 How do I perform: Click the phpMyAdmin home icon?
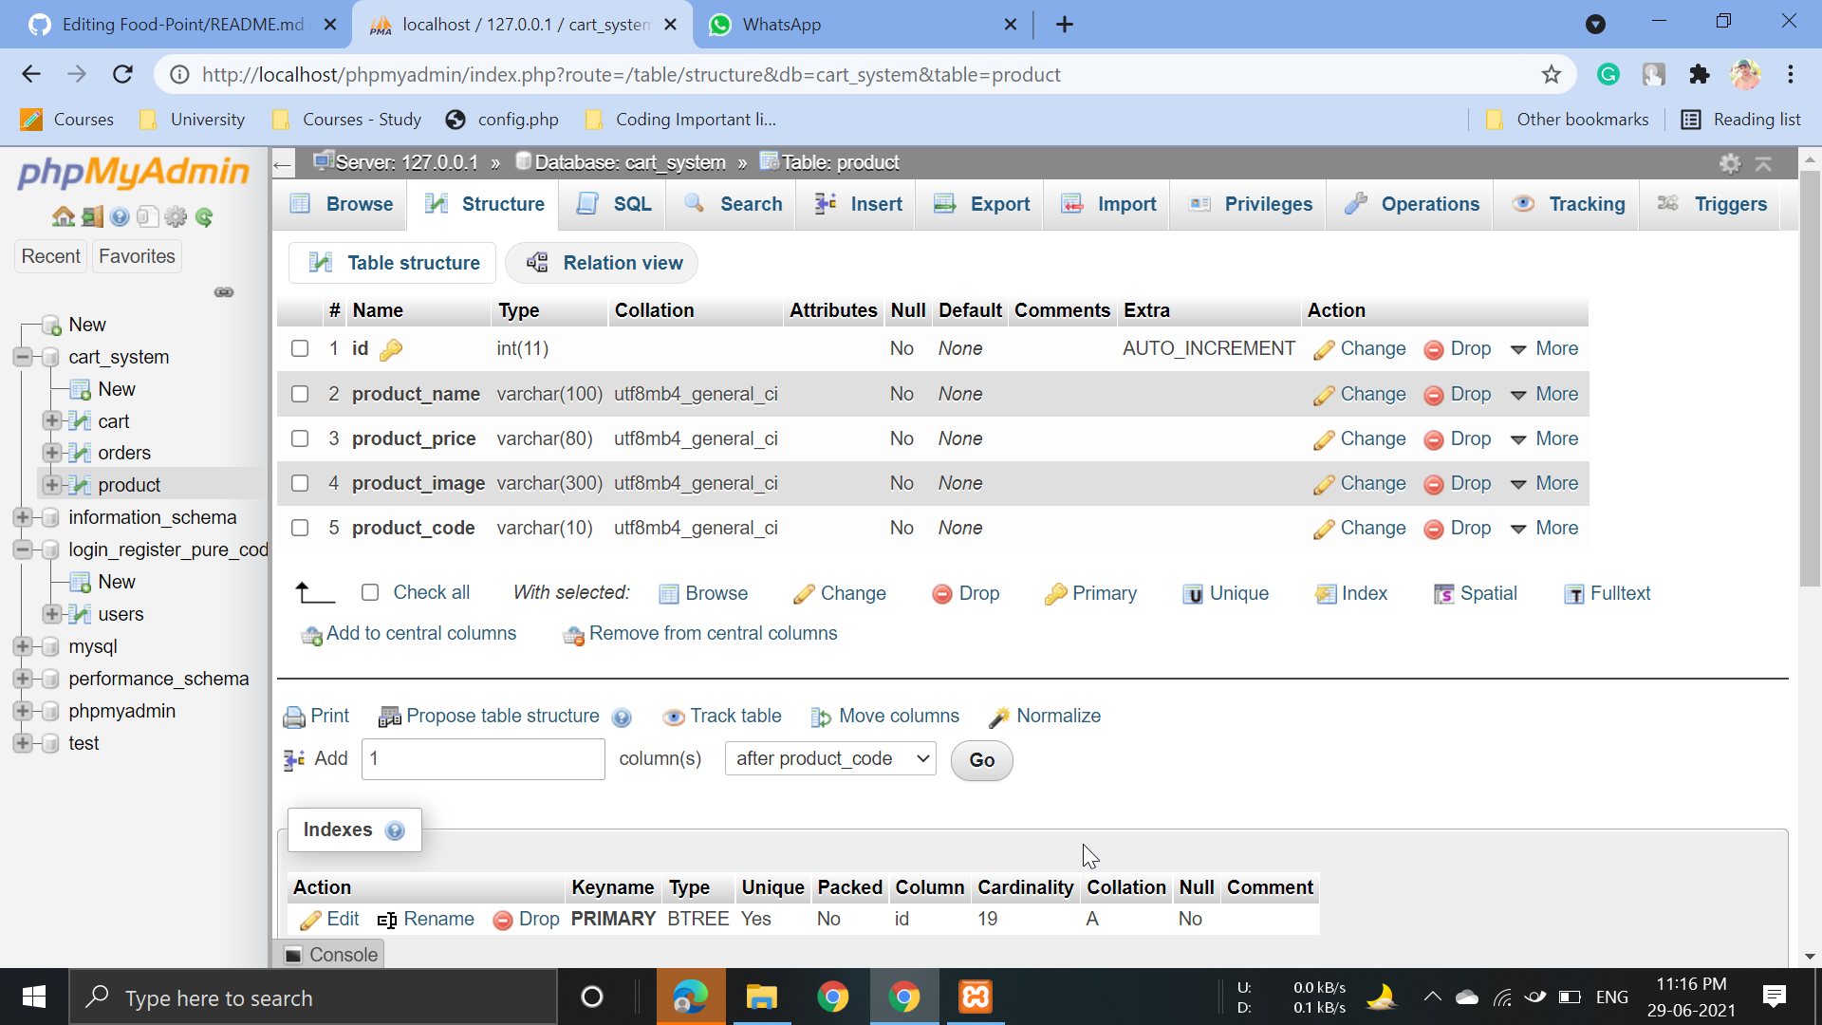point(63,217)
